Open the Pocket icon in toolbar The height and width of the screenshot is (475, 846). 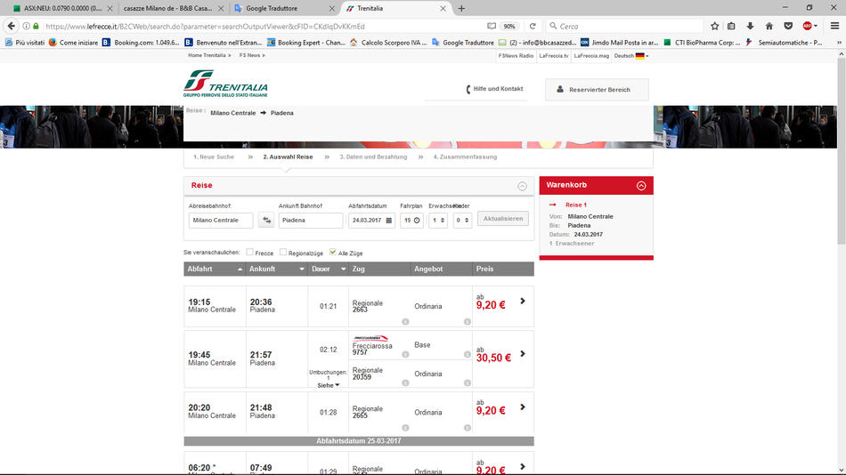point(788,26)
